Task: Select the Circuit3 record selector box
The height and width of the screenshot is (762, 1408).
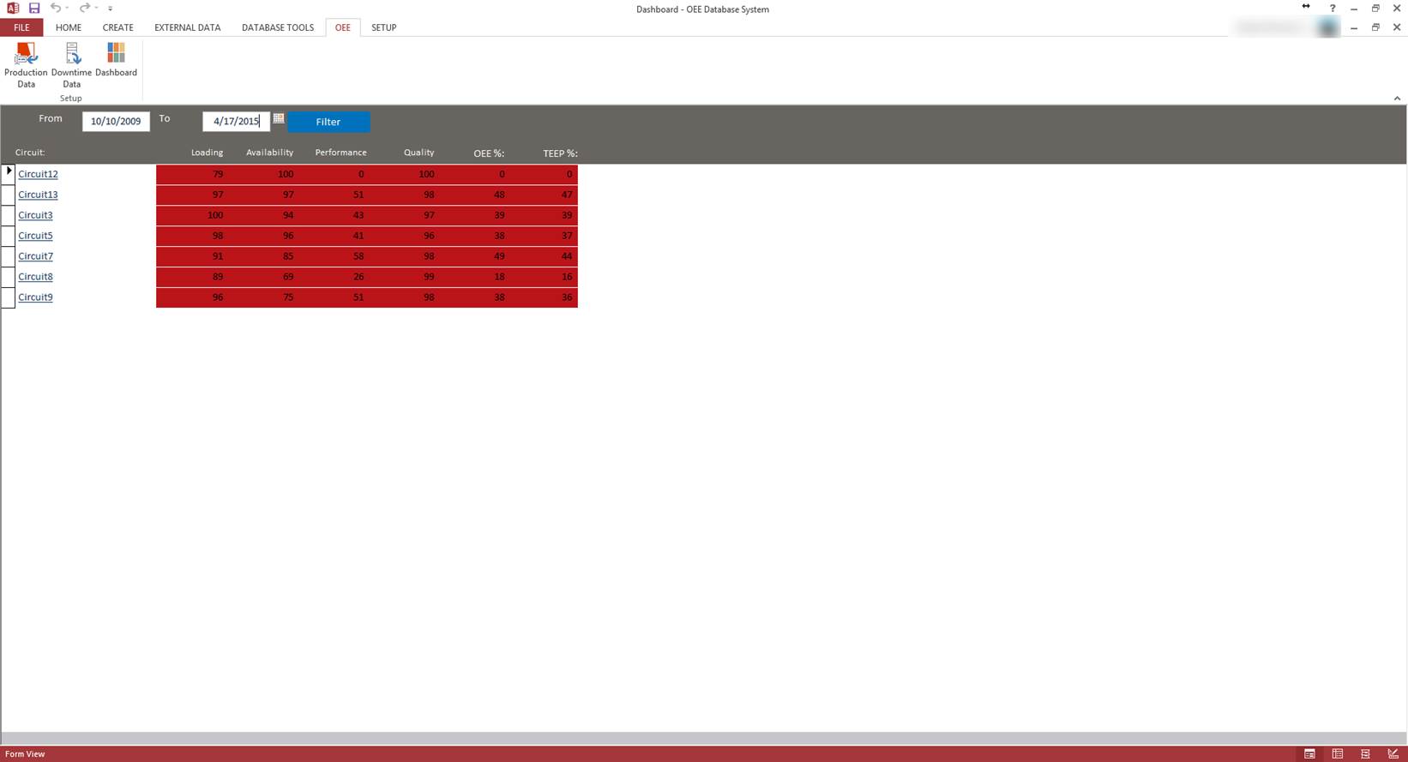Action: (8, 215)
